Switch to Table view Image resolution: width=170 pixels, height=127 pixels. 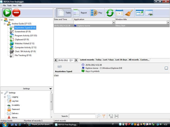[x=64, y=13]
